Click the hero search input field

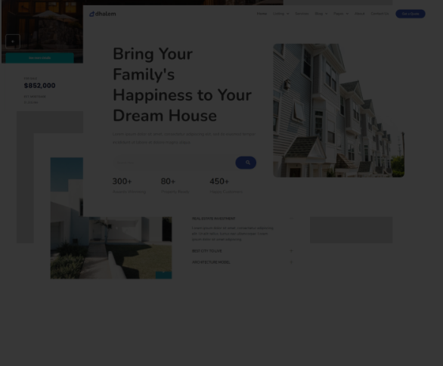click(x=174, y=163)
